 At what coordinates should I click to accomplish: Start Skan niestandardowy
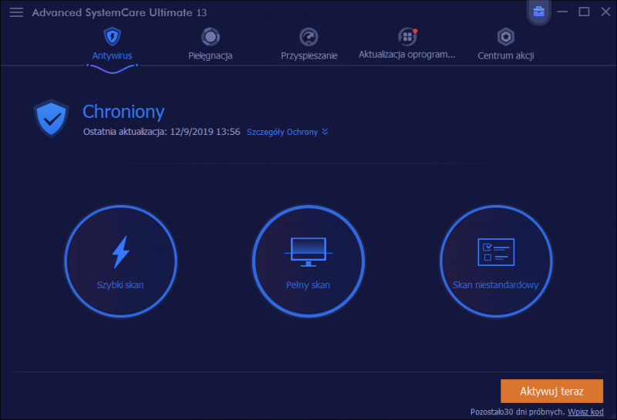pyautogui.click(x=496, y=261)
